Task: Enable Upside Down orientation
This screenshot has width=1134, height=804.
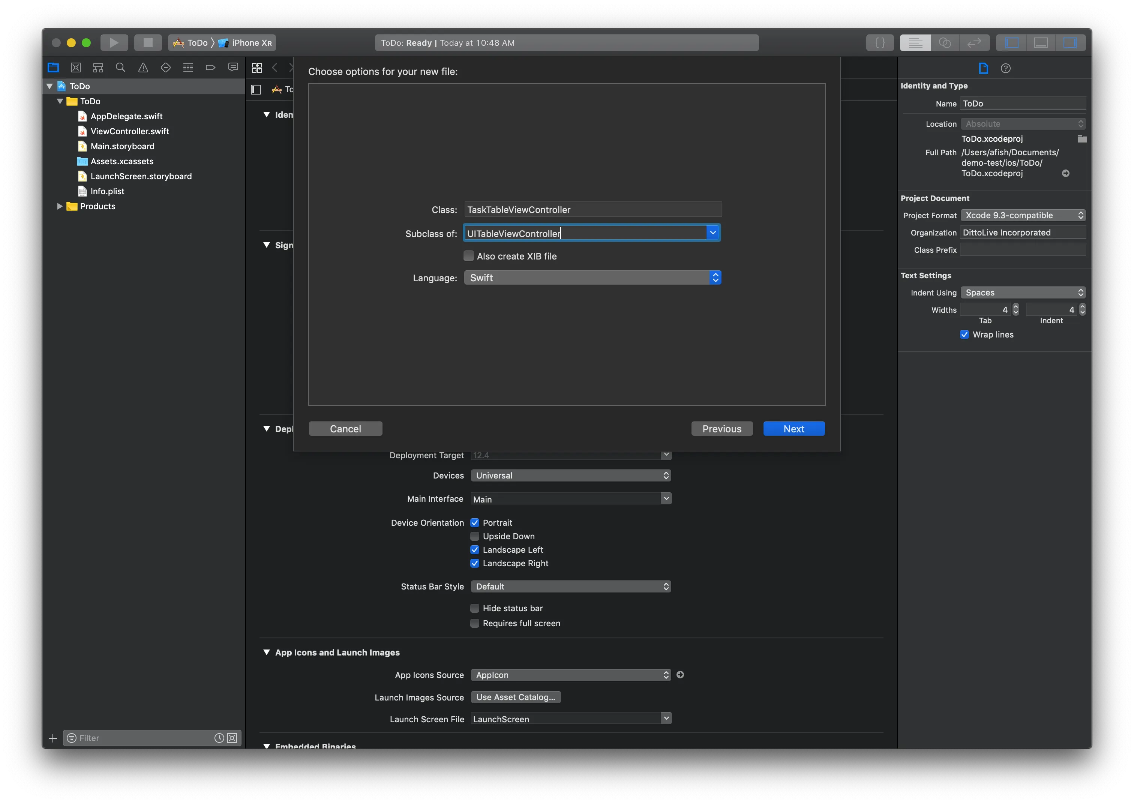Action: (x=475, y=536)
